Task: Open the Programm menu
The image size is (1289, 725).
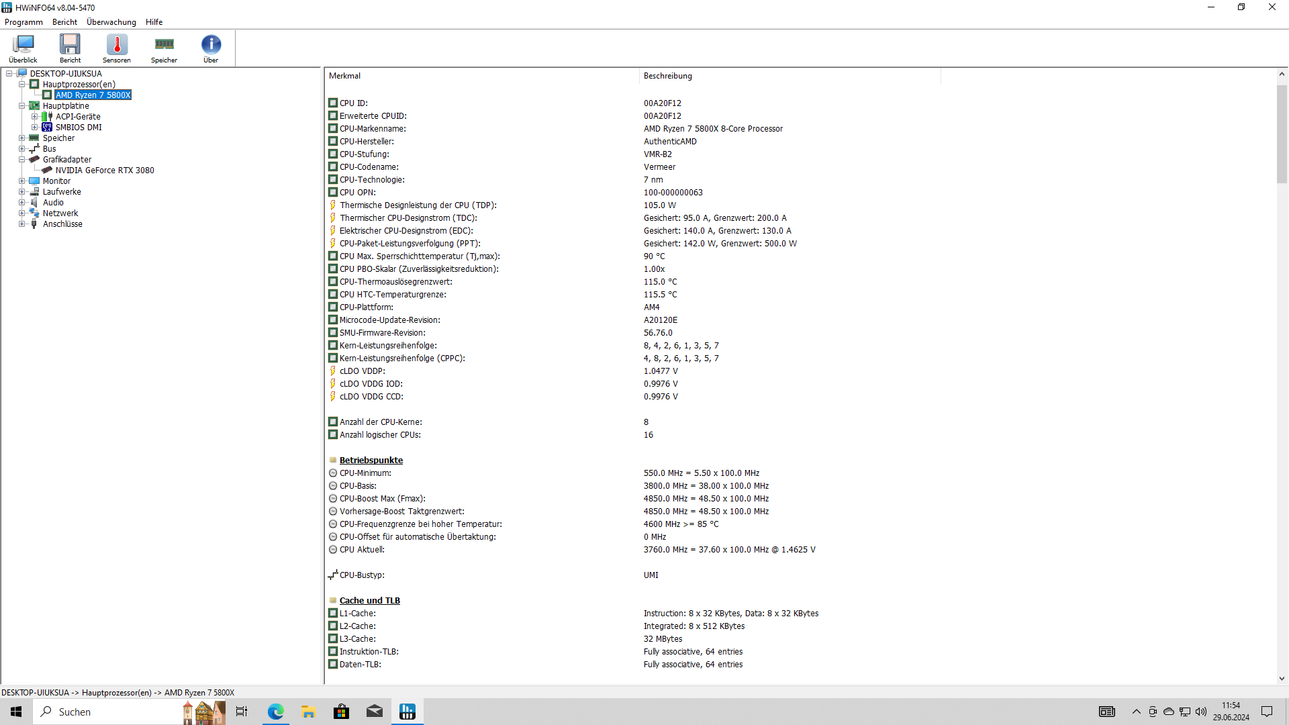Action: [x=23, y=22]
